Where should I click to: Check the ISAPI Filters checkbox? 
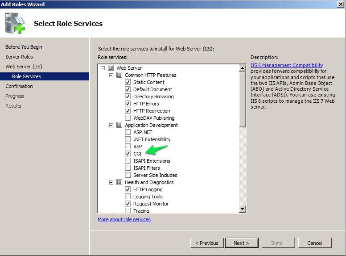point(128,168)
